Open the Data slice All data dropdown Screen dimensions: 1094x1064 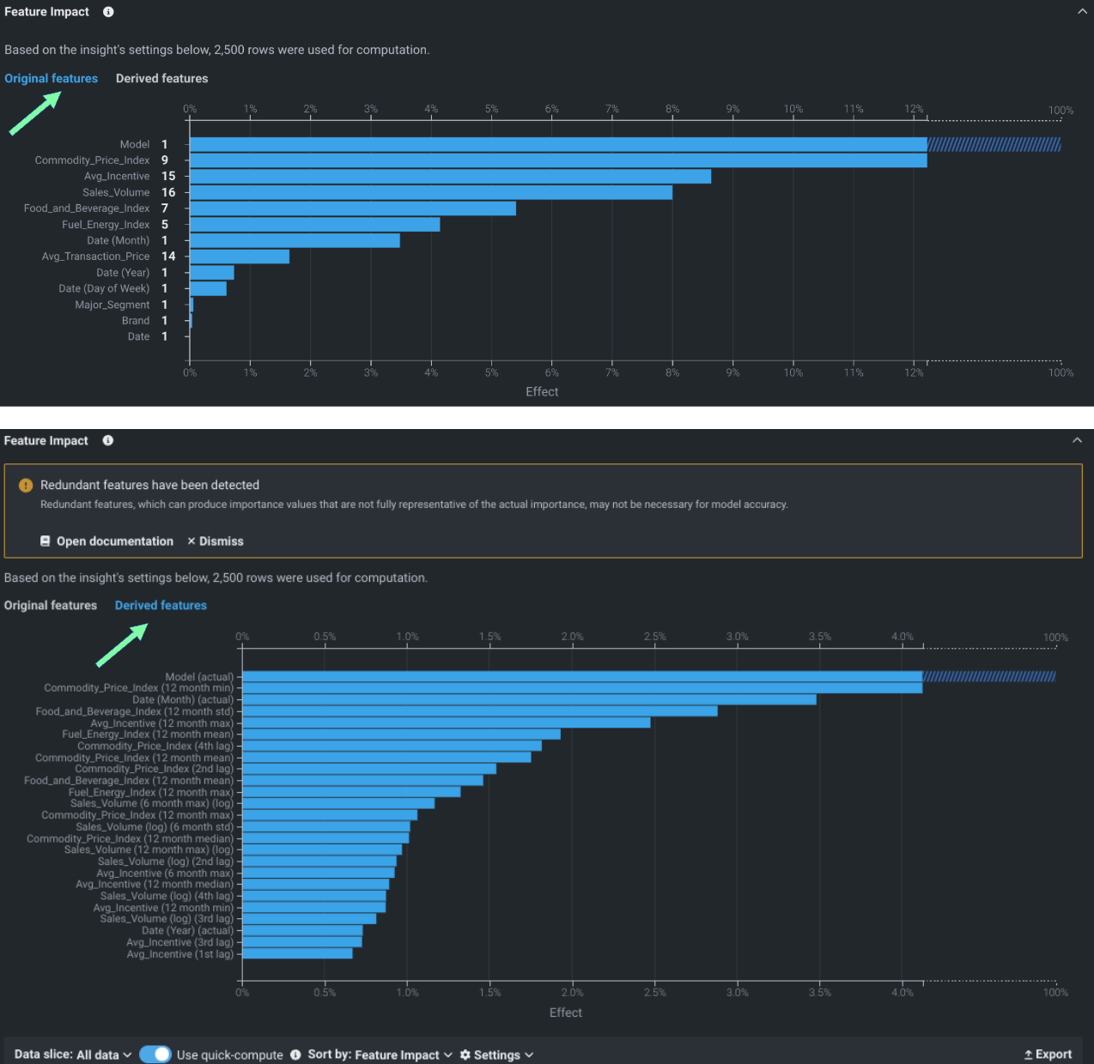tap(73, 1055)
